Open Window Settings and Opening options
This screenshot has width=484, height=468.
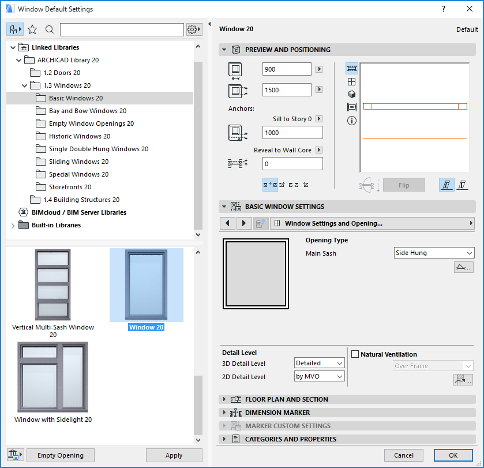pos(373,223)
